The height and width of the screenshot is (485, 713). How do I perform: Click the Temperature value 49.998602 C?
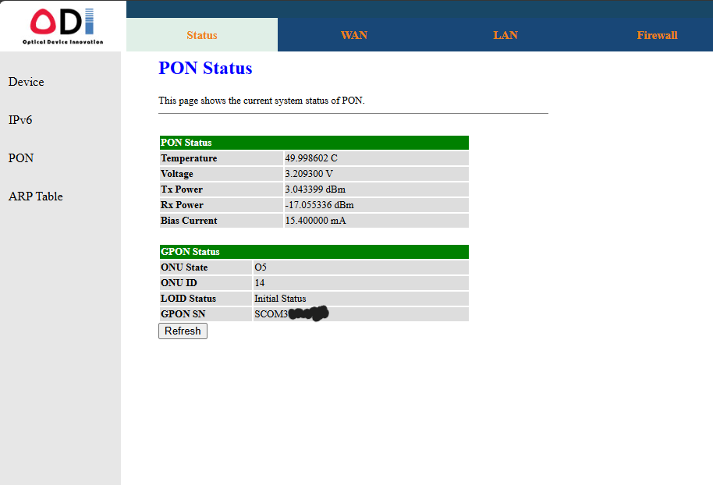(311, 158)
